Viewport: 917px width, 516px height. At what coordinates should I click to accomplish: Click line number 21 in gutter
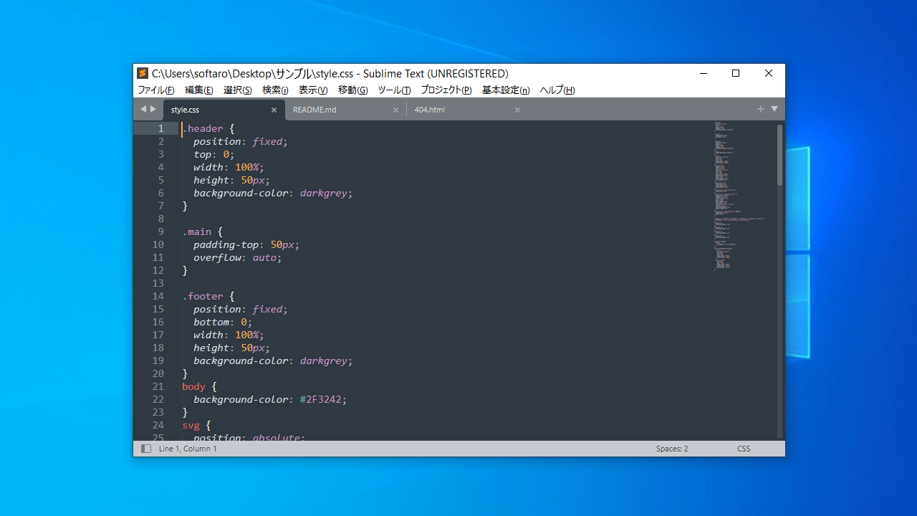(158, 386)
